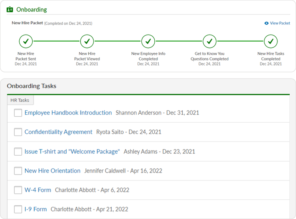The height and width of the screenshot is (219, 296).
Task: Click New Employee Info Completed checkmark circle
Action: (148, 41)
